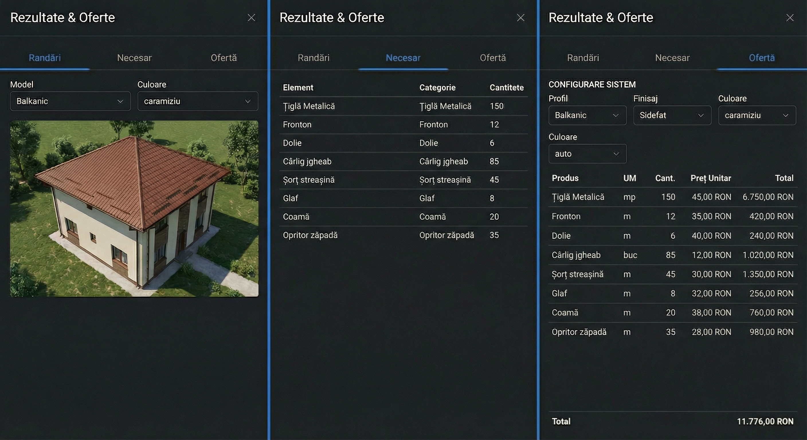
Task: Click the Opritor zăpadă row in the offer table
Action: coord(672,332)
